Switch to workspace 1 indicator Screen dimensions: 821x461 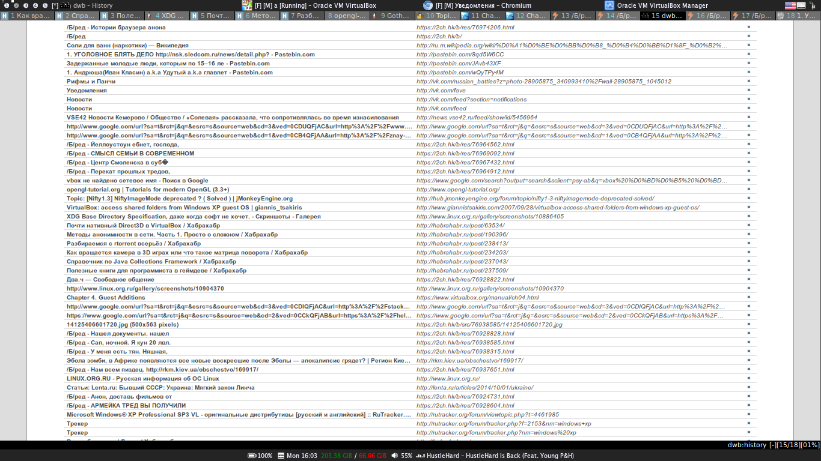7,5
